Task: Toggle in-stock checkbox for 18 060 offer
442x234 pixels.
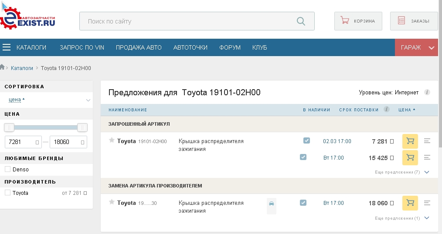Action: [x=303, y=203]
